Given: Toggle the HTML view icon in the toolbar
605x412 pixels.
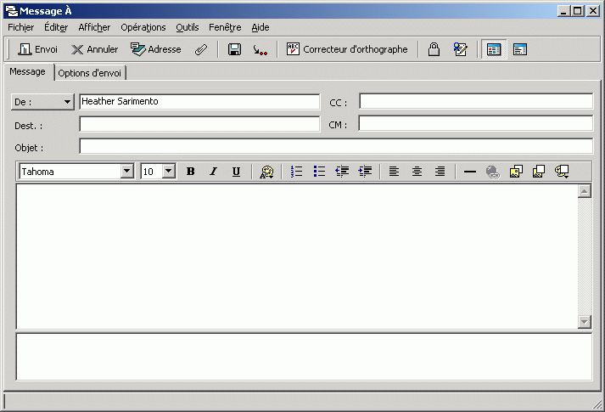Looking at the screenshot, I should click(x=494, y=49).
